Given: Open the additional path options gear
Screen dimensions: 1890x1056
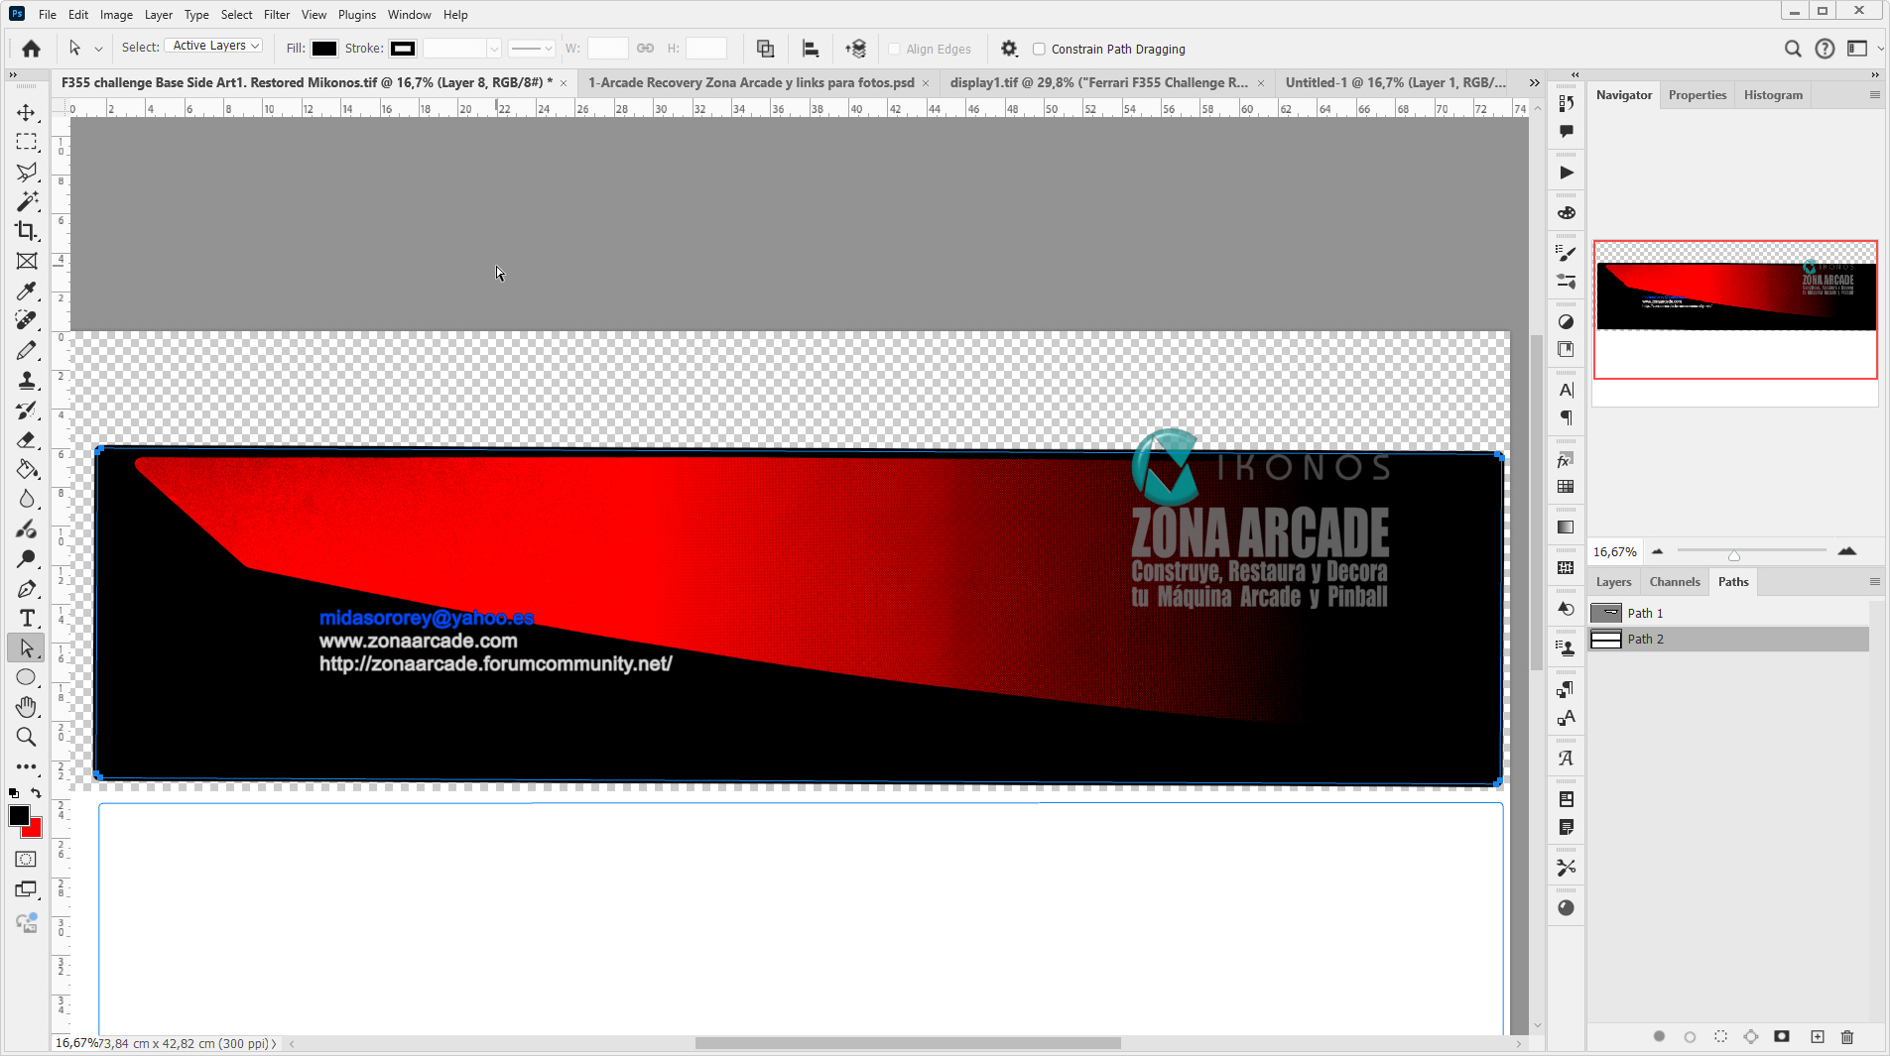Looking at the screenshot, I should tap(1009, 49).
